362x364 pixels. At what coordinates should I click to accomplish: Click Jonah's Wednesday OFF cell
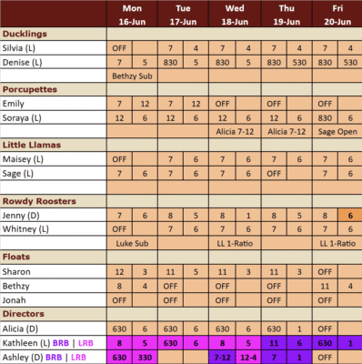(222, 300)
